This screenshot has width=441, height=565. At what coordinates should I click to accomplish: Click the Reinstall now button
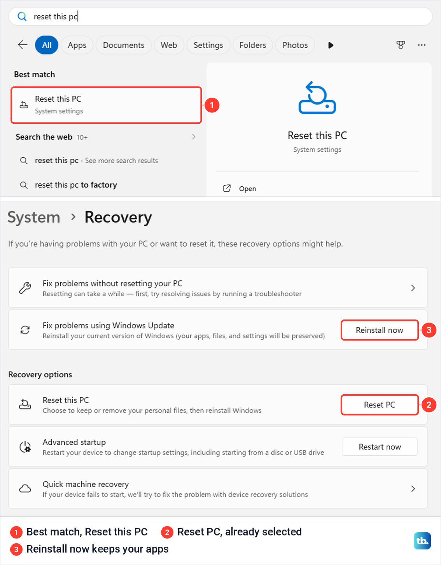[x=380, y=330]
